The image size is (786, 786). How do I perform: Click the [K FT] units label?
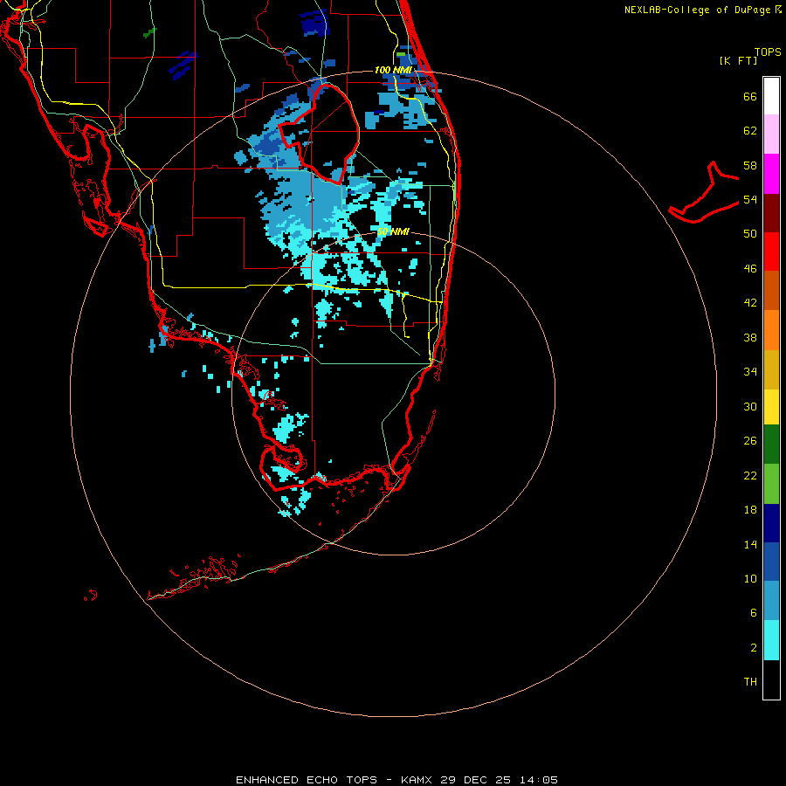point(738,60)
